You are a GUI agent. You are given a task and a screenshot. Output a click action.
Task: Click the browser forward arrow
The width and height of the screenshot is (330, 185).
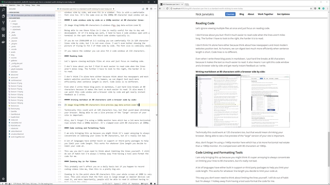[x=164, y=9]
